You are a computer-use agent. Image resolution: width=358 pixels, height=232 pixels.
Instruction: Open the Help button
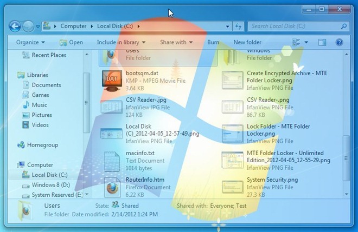click(x=339, y=42)
